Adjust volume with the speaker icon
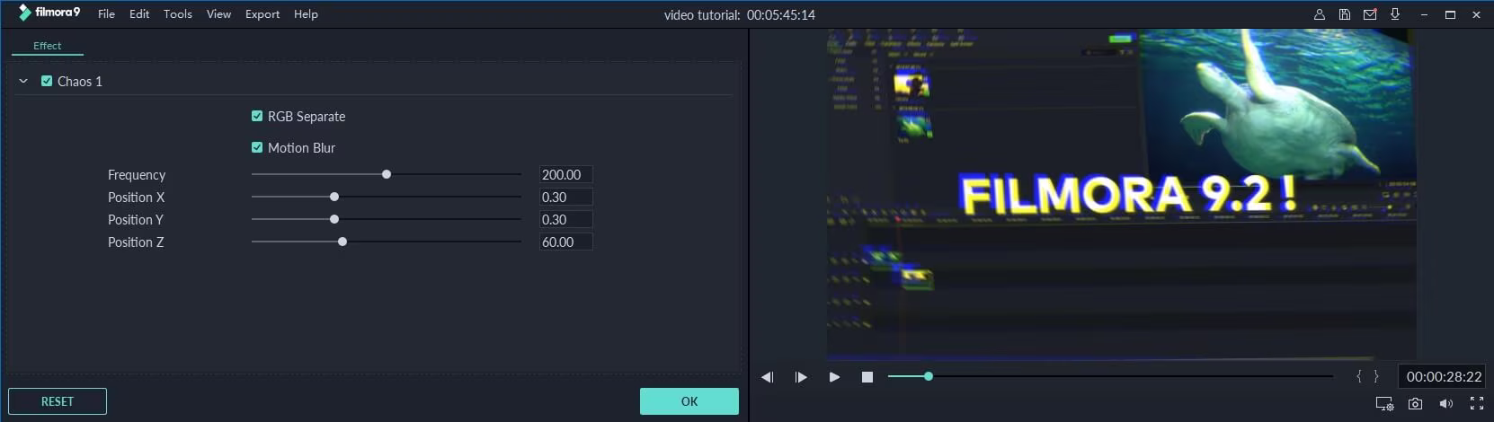 pyautogui.click(x=1445, y=404)
